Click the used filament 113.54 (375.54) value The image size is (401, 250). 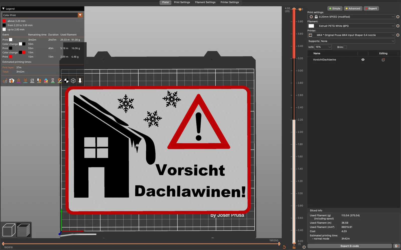coord(350,215)
